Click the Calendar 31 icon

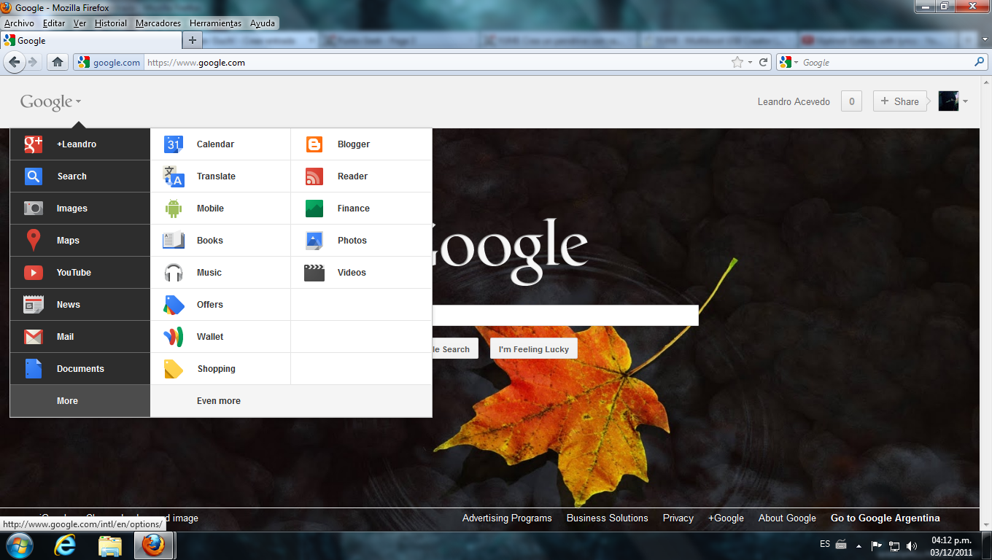173,144
